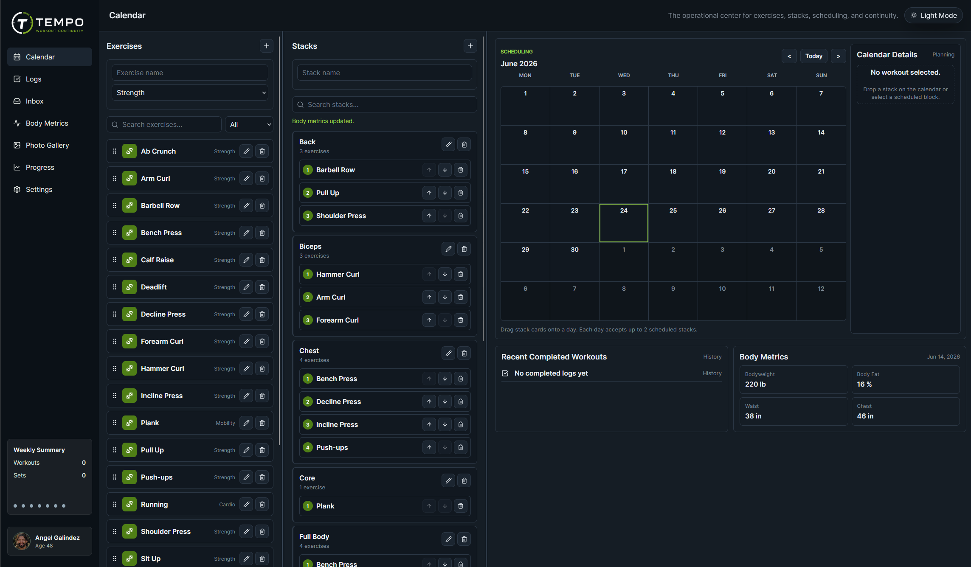Edit the Back stack
This screenshot has height=567, width=971.
tap(448, 144)
